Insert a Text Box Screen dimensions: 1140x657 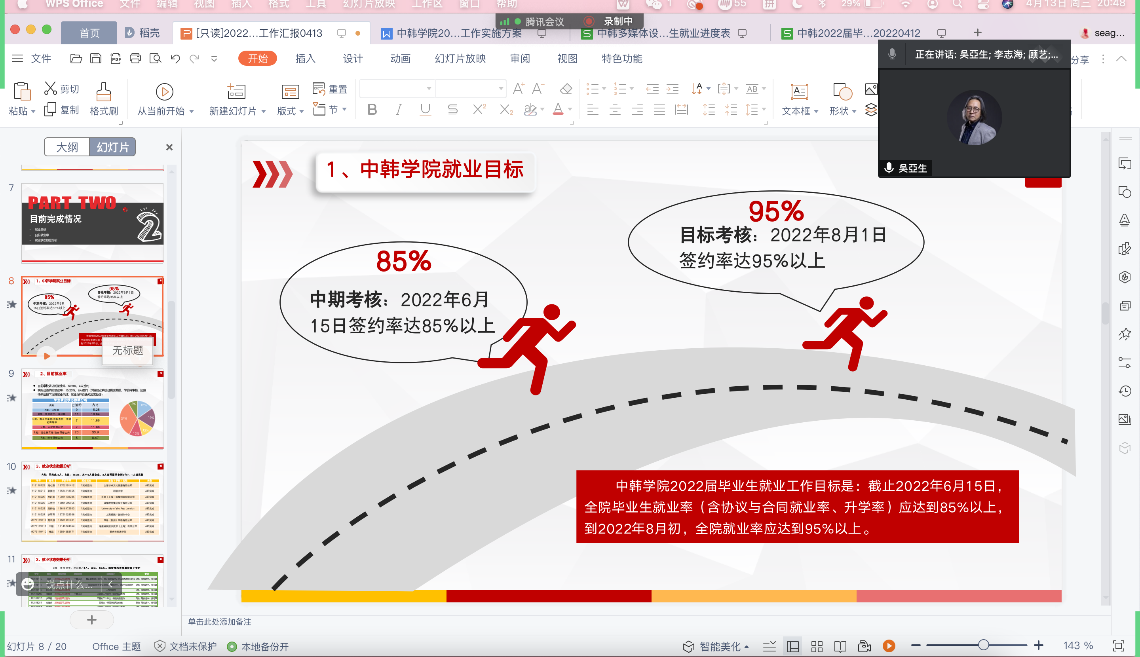[799, 92]
